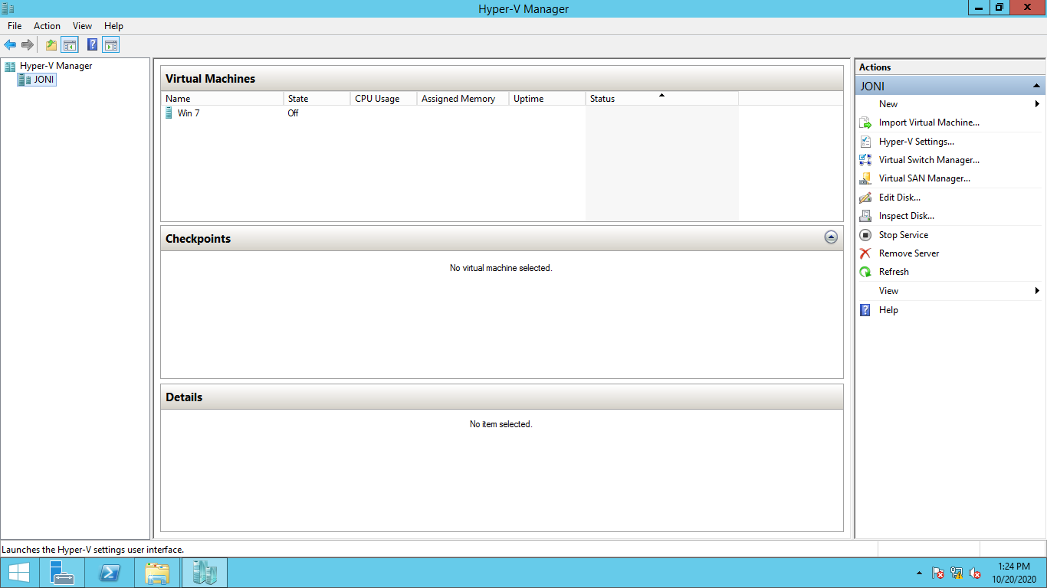Open Hyper-V Settings... action
Image resolution: width=1047 pixels, height=588 pixels.
916,142
